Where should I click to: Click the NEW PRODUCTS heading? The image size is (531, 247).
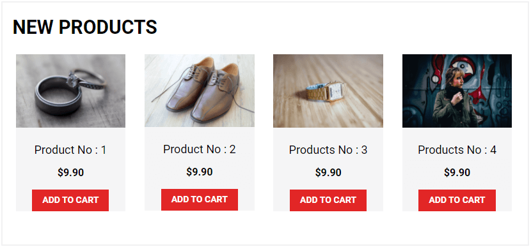click(85, 27)
